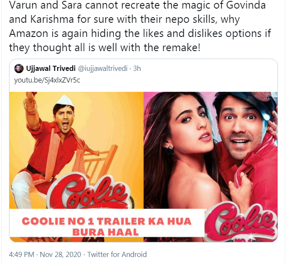Open the quoted tweet's 3h timestamp
Viewport: 290px width, 263px height.
coord(137,68)
